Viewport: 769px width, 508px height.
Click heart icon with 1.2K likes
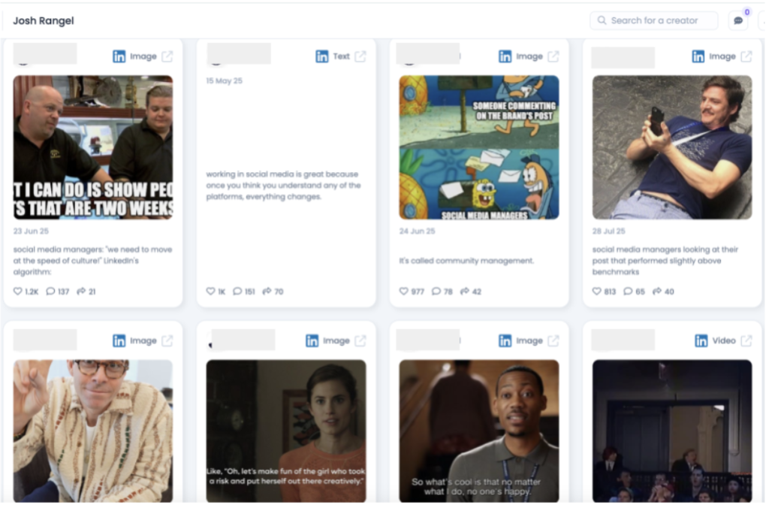(18, 292)
